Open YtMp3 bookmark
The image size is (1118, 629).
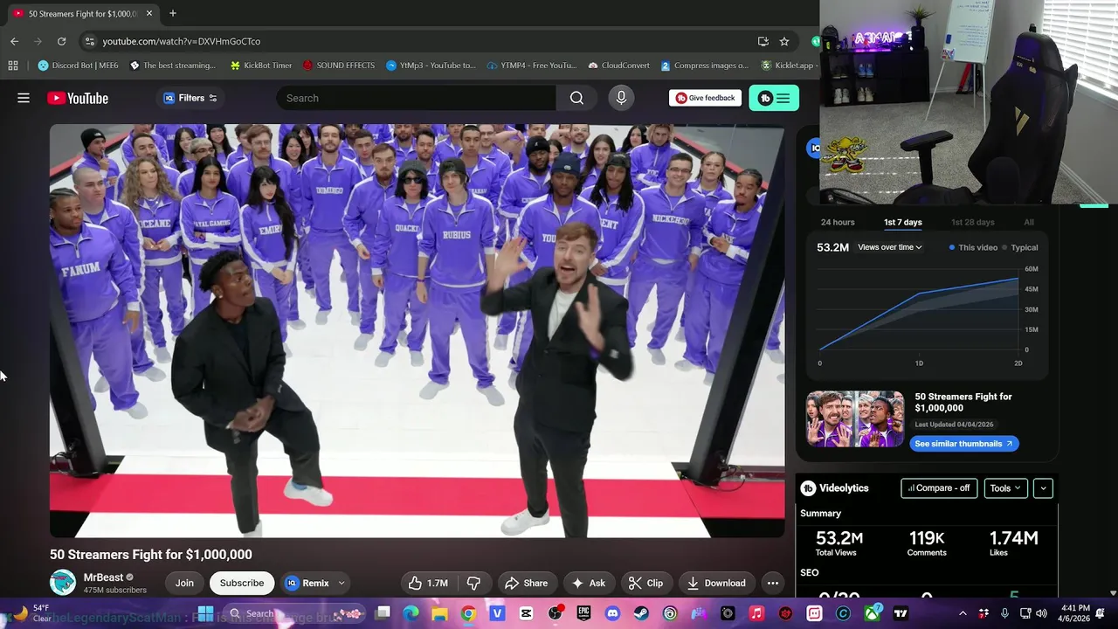(431, 66)
